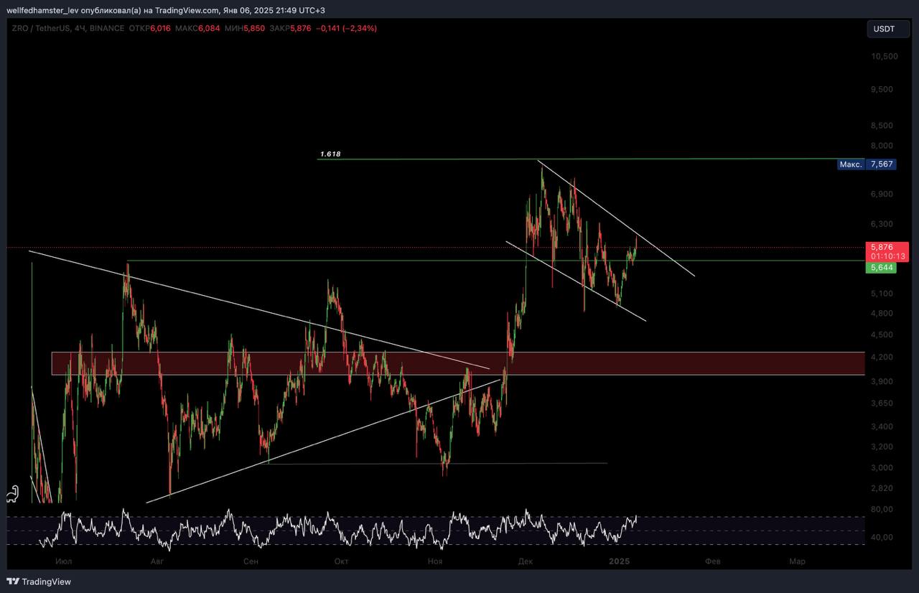
Task: Click the 3,400 price axis label
Action: pyautogui.click(x=883, y=426)
